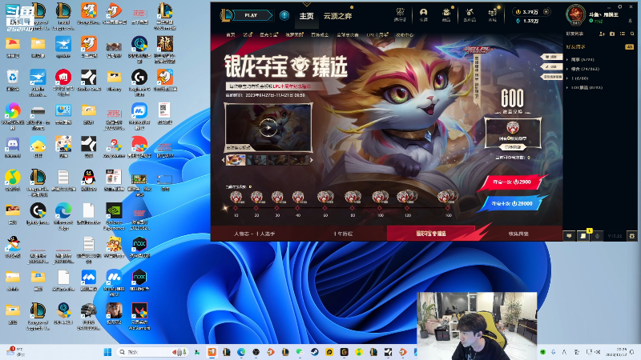641x360 pixels.
Task: Open the Windows Start menu
Action: coord(108,352)
